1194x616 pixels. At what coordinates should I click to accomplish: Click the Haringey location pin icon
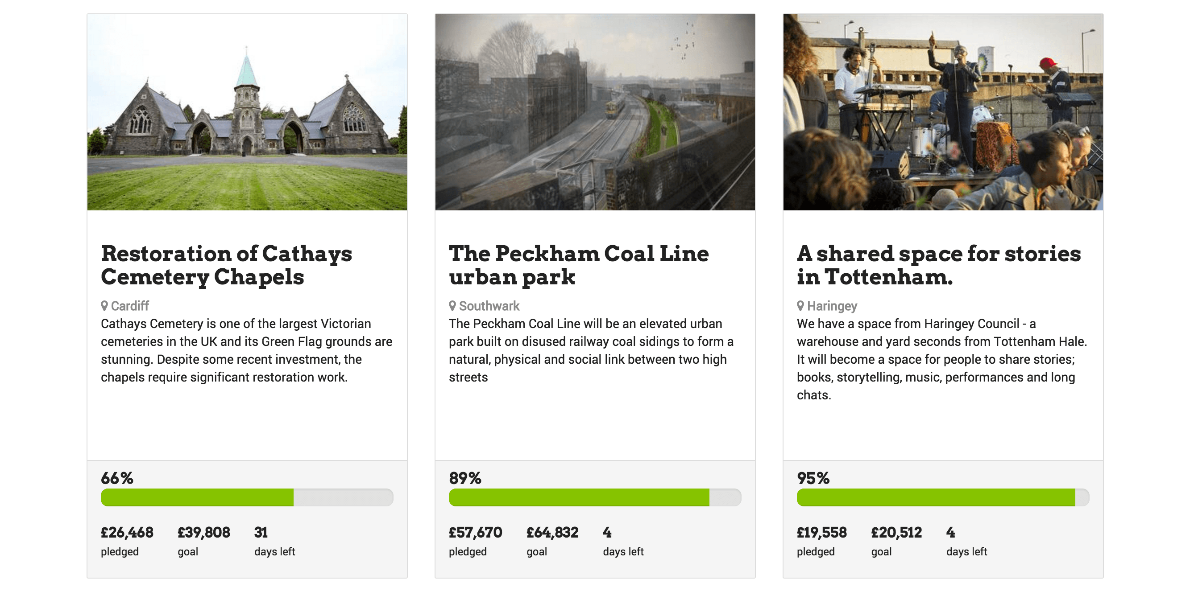800,306
